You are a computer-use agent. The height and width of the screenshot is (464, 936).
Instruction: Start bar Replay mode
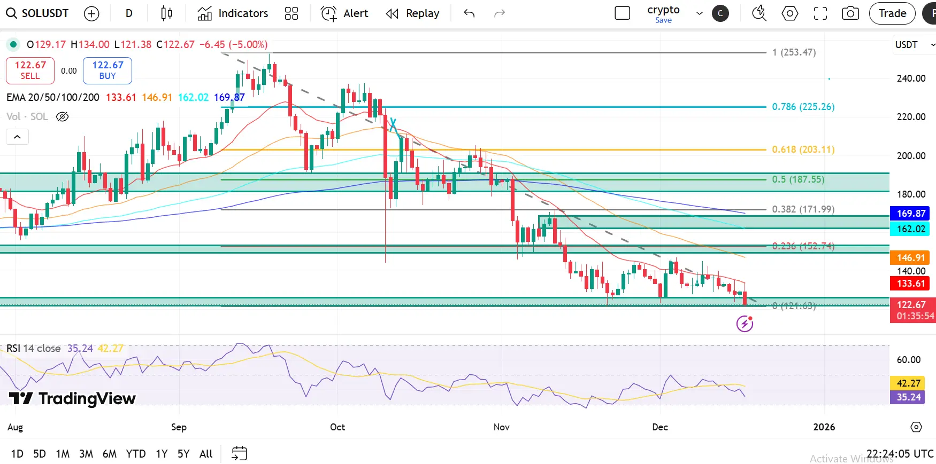tap(413, 13)
